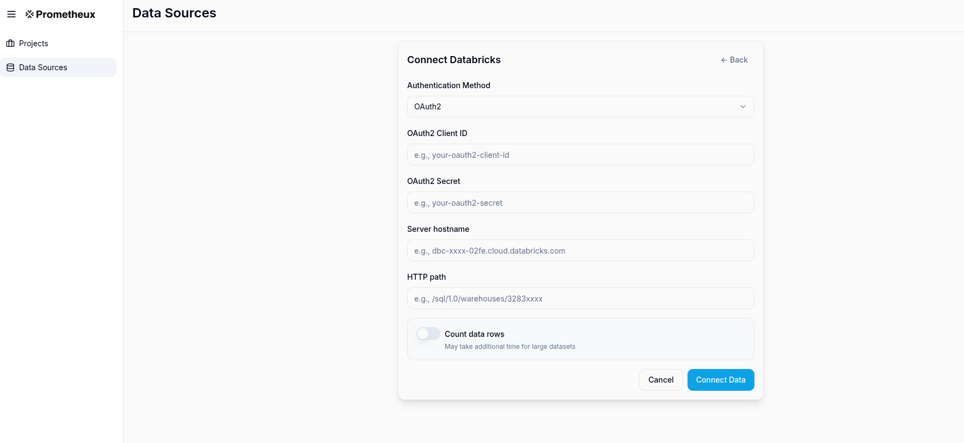This screenshot has height=443, width=964.
Task: Click the Data Sources page heading
Action: 174,13
